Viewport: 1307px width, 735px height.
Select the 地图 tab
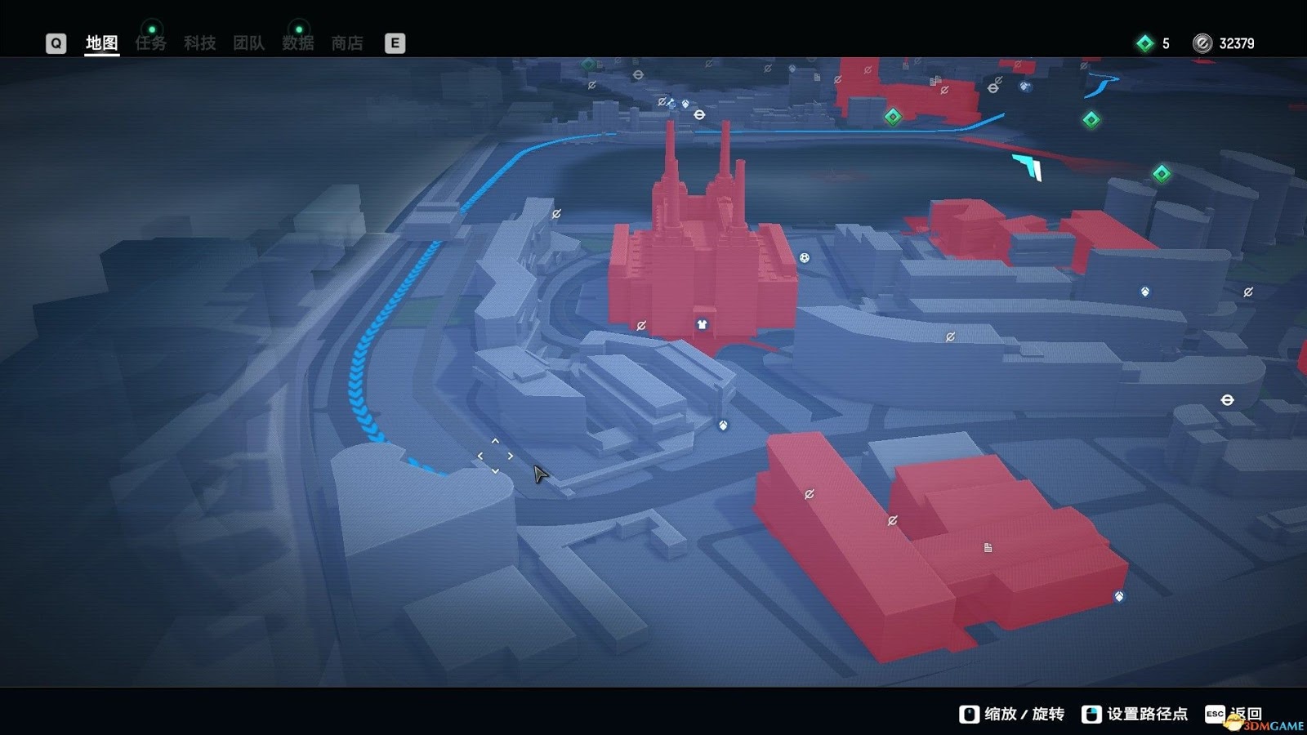pyautogui.click(x=102, y=43)
